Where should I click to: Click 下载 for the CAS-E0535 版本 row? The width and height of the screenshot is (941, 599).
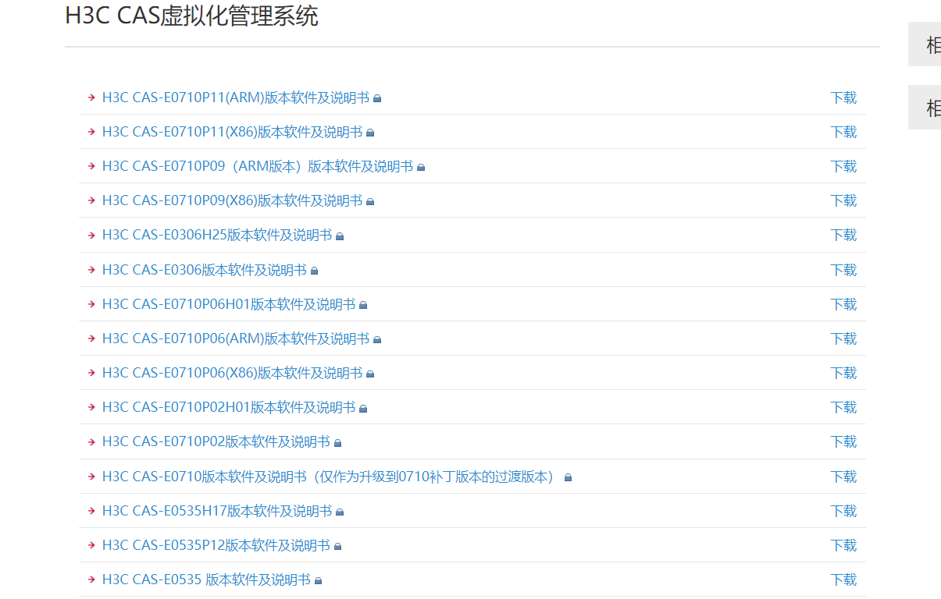843,580
